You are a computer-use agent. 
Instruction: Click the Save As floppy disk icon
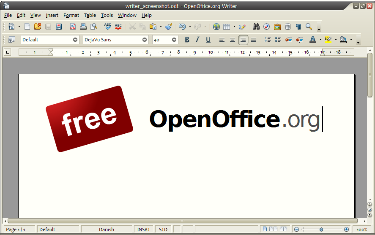pos(59,27)
